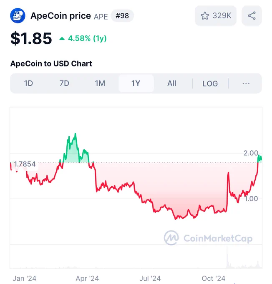The height and width of the screenshot is (284, 272).
Task: Click the green 4.58% up-arrow indicator
Action: 62,38
